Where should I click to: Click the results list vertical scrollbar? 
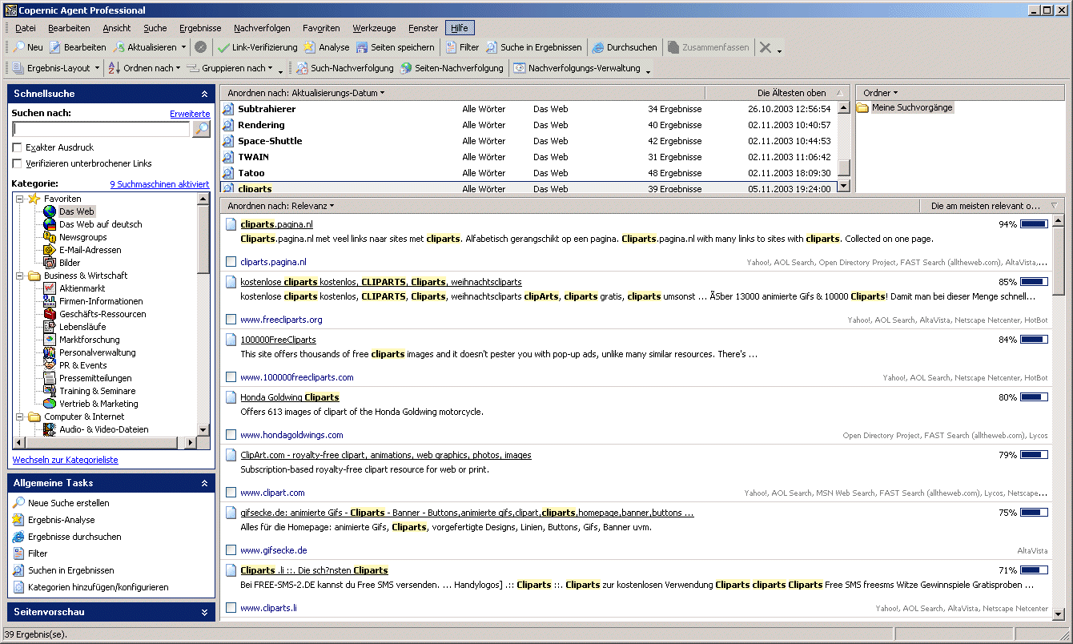click(x=1059, y=417)
